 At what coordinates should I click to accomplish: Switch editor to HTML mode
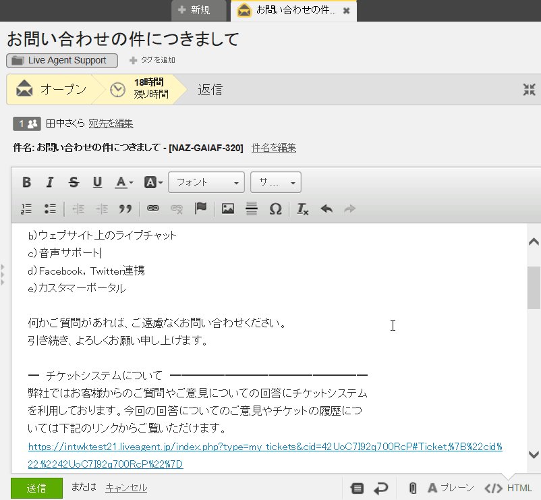coord(508,489)
